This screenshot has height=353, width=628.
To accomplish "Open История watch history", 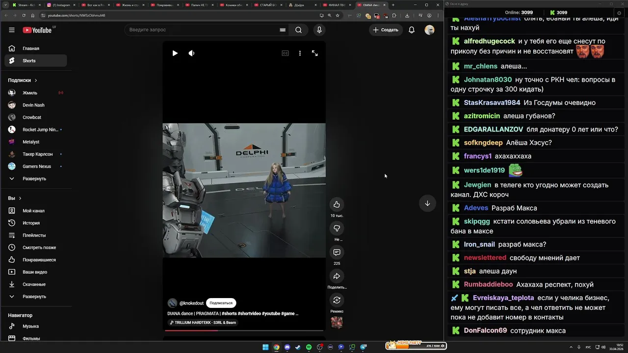I will click(x=36, y=223).
